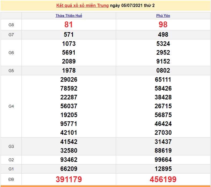The height and width of the screenshot is (187, 211).
Task: Select G6 number 9152 for Phú Yên
Action: 163,61
